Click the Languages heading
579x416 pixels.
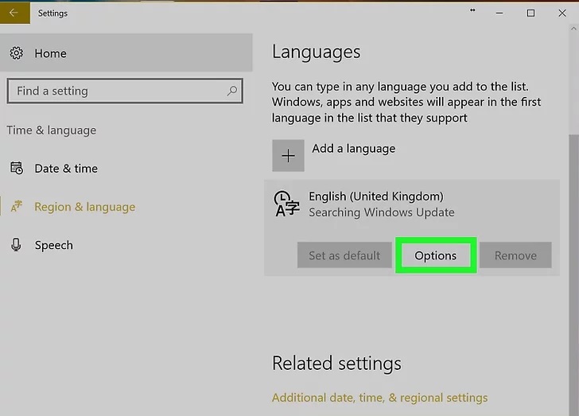tap(316, 52)
